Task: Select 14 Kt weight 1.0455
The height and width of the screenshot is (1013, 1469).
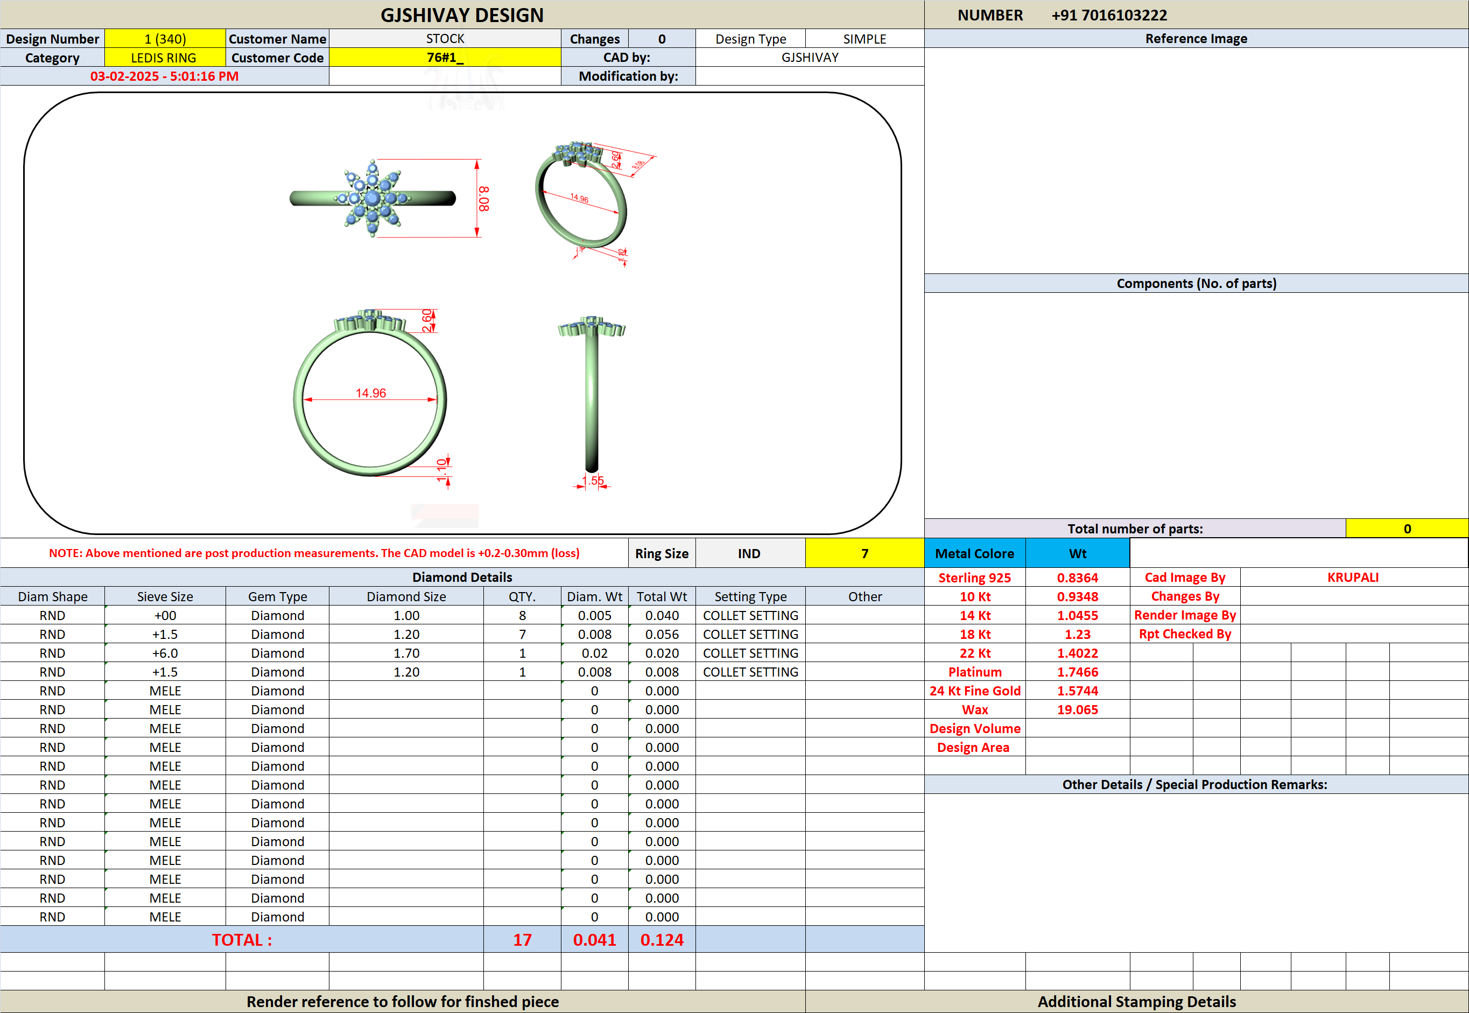Action: coord(1078,616)
